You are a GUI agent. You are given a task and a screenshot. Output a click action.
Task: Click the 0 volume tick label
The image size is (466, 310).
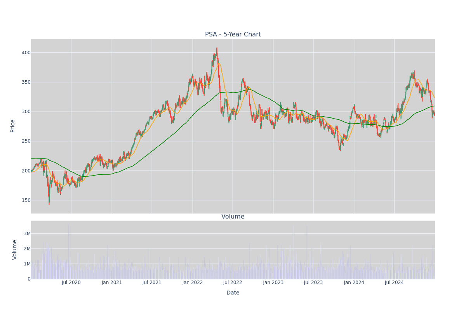click(29, 279)
